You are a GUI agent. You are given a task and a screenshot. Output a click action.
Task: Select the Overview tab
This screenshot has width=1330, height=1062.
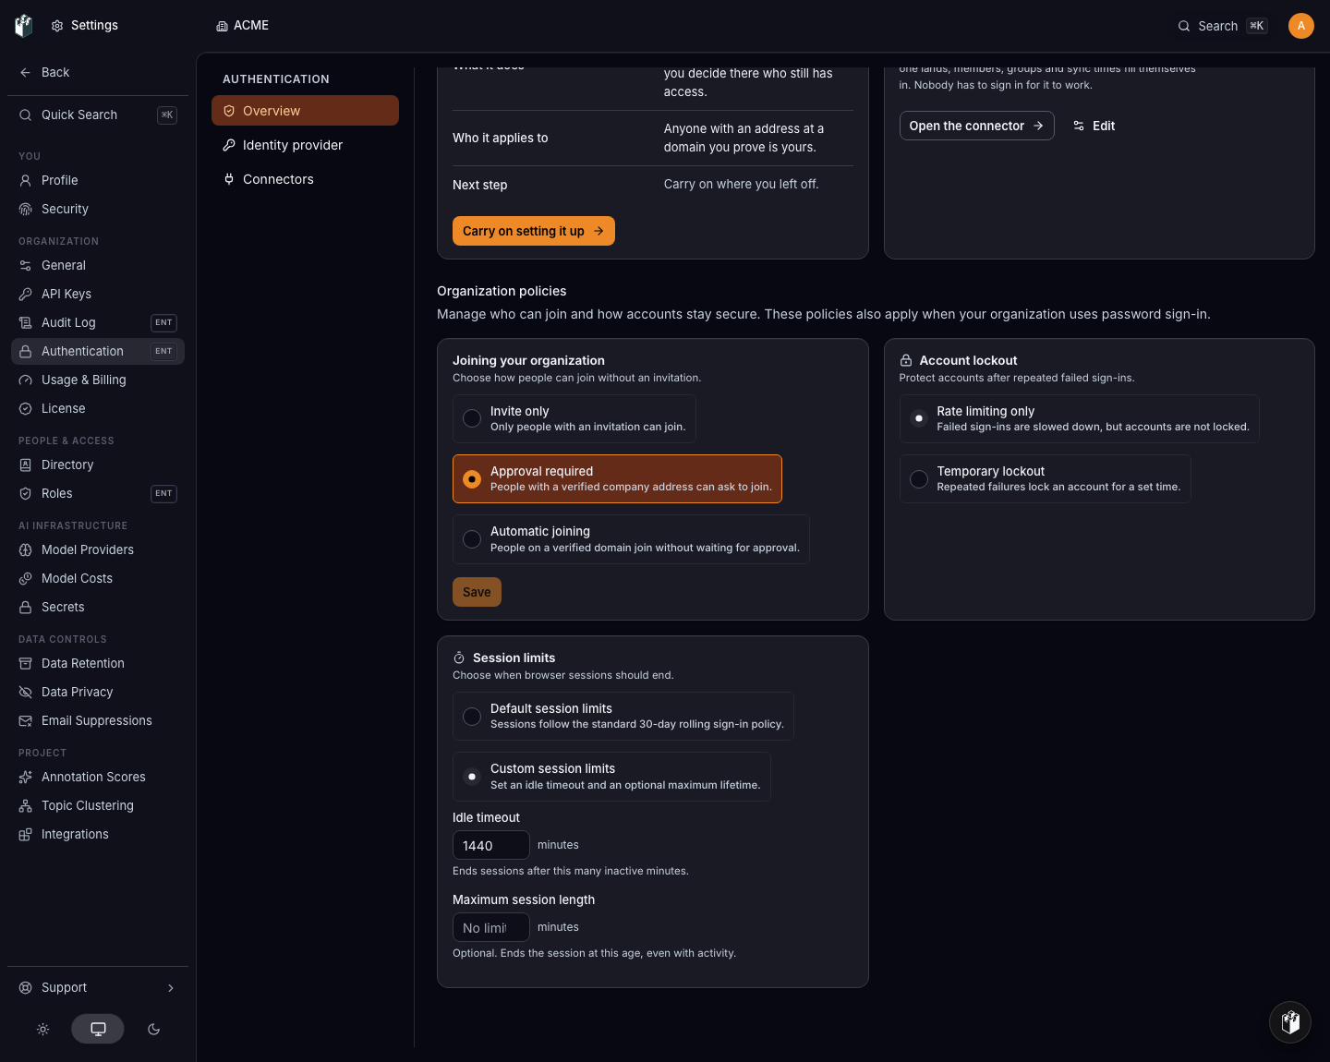[305, 111]
